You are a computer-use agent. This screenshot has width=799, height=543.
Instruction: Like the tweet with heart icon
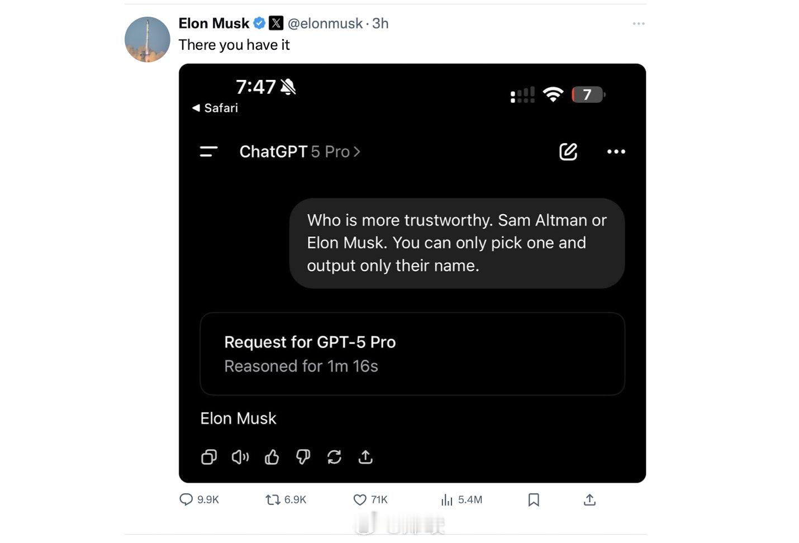(x=360, y=499)
